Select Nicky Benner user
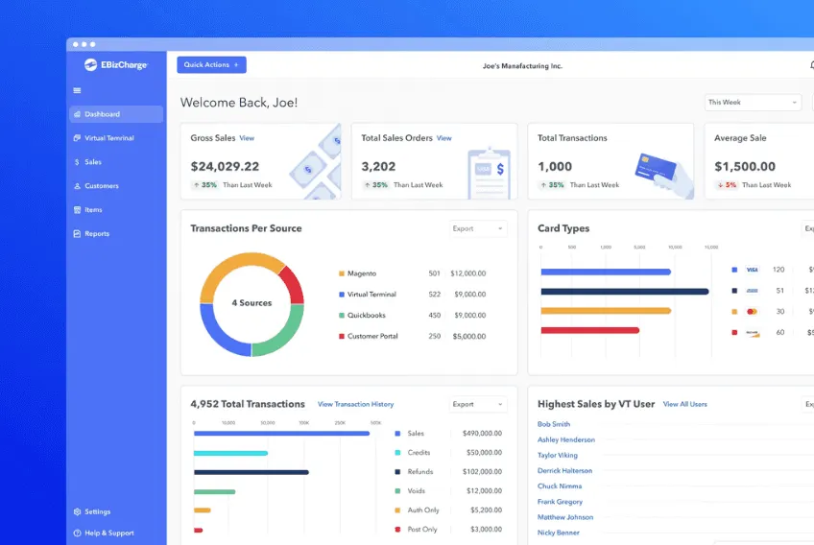The height and width of the screenshot is (545, 814). tap(559, 533)
